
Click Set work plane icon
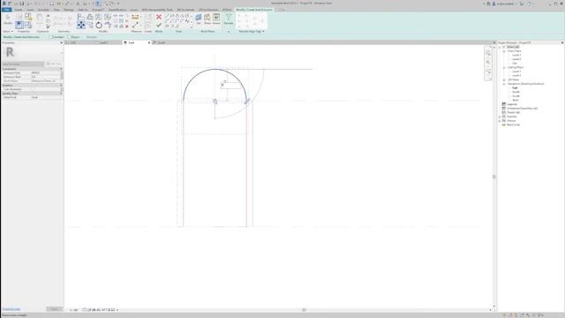[198, 19]
